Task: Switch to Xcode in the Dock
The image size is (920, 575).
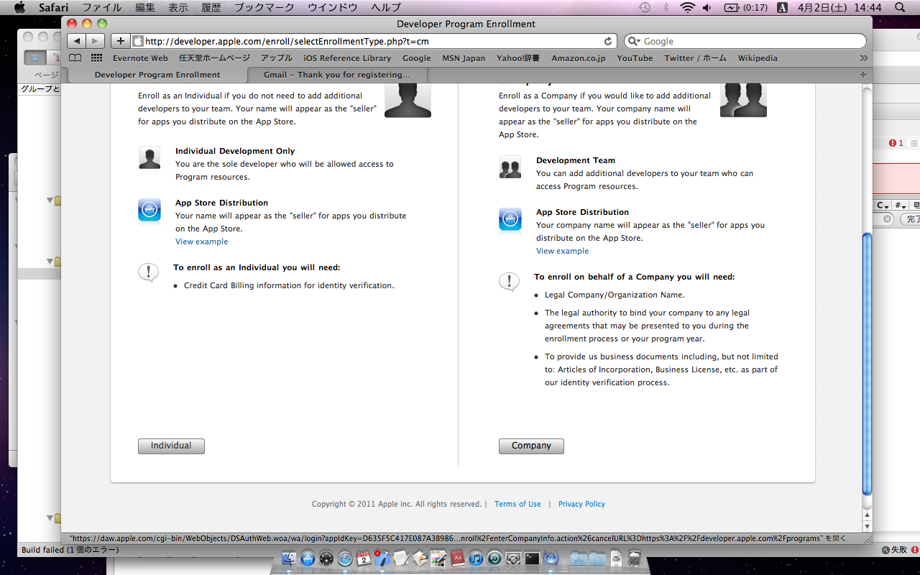Action: [382, 558]
